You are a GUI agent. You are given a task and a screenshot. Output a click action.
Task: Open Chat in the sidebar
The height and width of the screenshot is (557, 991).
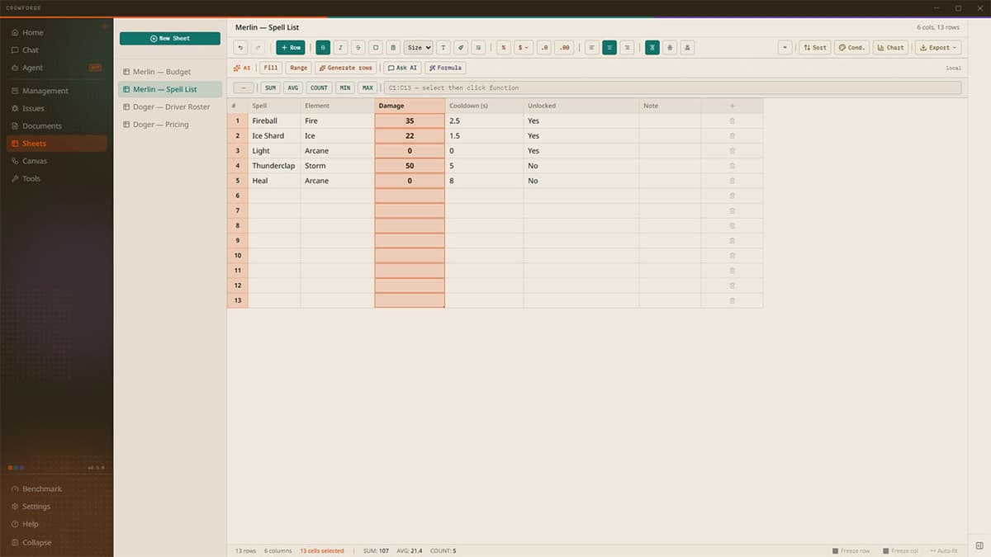56,50
